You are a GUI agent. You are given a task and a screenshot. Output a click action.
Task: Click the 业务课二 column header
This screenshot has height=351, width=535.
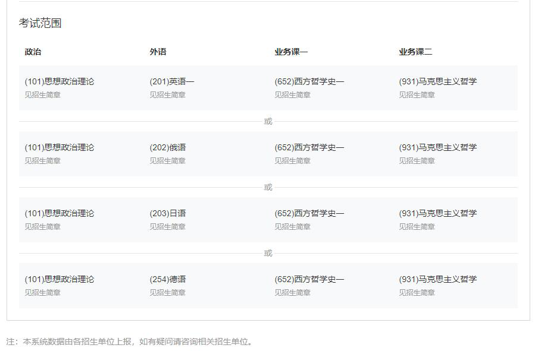tap(415, 52)
